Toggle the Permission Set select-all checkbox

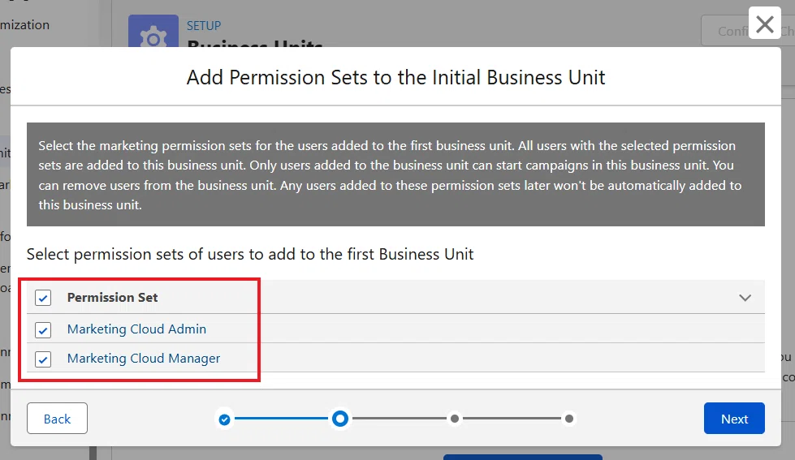click(x=43, y=298)
